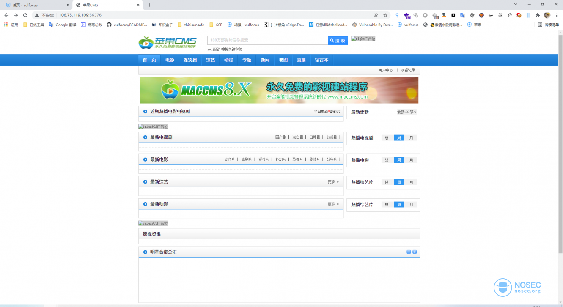This screenshot has width=563, height=307.
Task: Open the 动漫 navigation item
Action: pos(228,60)
